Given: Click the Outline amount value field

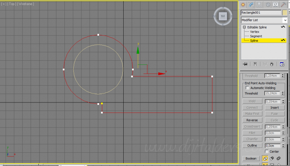Looking at the screenshot, I should pos(273,146).
